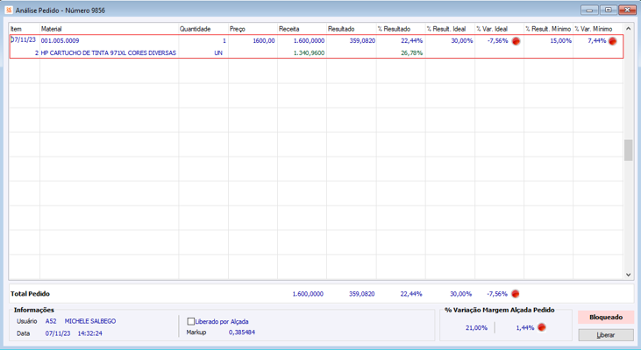Image resolution: width=641 pixels, height=350 pixels.
Task: Click the UN unit cell
Action: [218, 53]
